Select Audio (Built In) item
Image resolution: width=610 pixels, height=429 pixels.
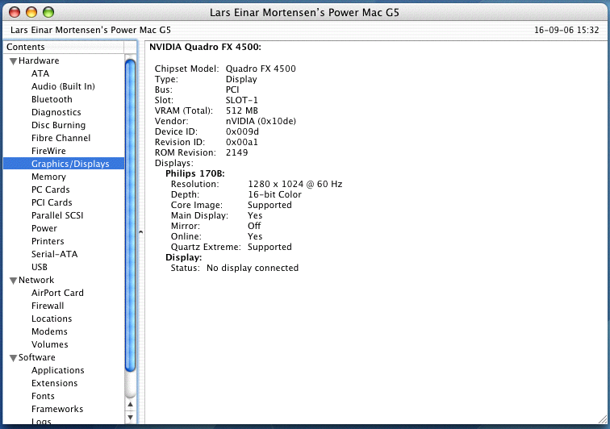pyautogui.click(x=63, y=86)
